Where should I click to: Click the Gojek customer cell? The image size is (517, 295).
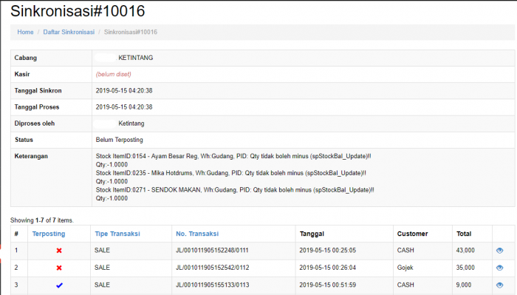[x=405, y=268]
